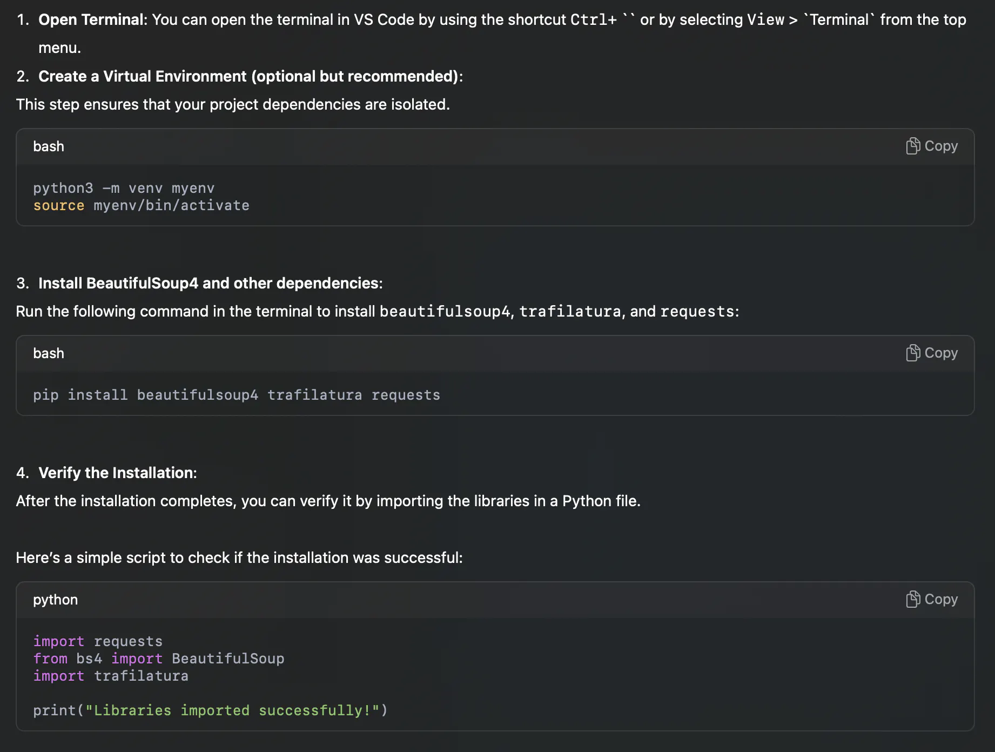Click the 'pip install beautifulsoup4 trafilatura requests' command
995x752 pixels.
point(237,395)
